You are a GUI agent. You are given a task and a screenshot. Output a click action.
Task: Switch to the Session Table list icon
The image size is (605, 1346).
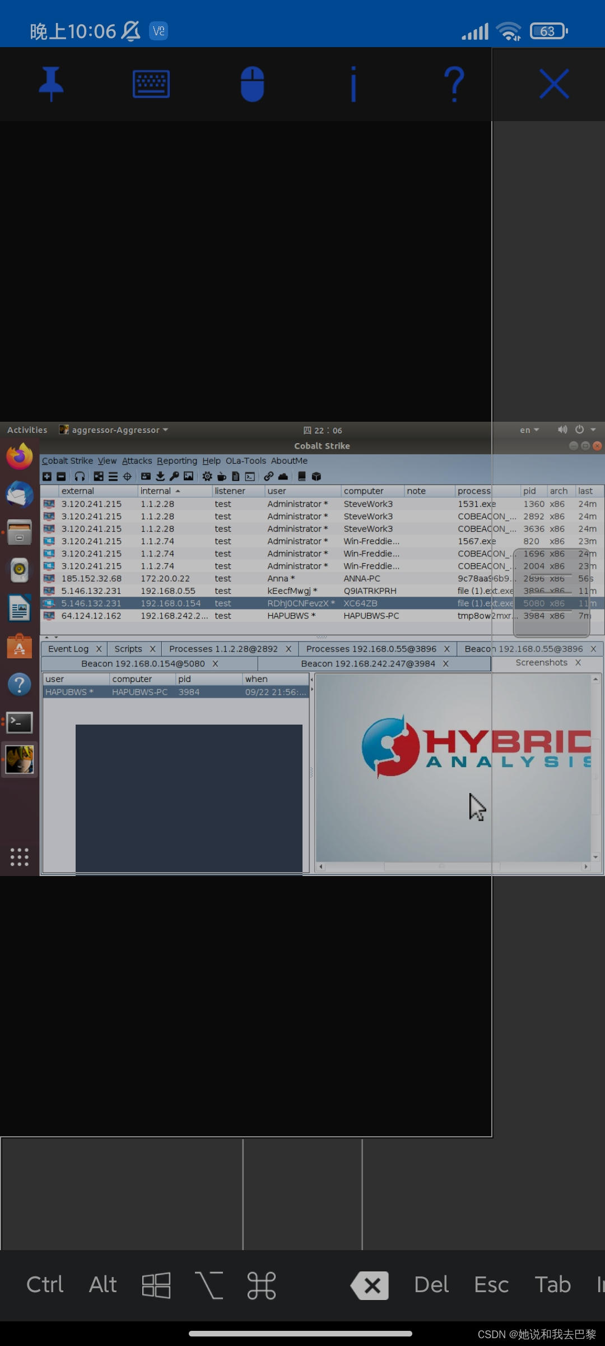click(x=113, y=476)
